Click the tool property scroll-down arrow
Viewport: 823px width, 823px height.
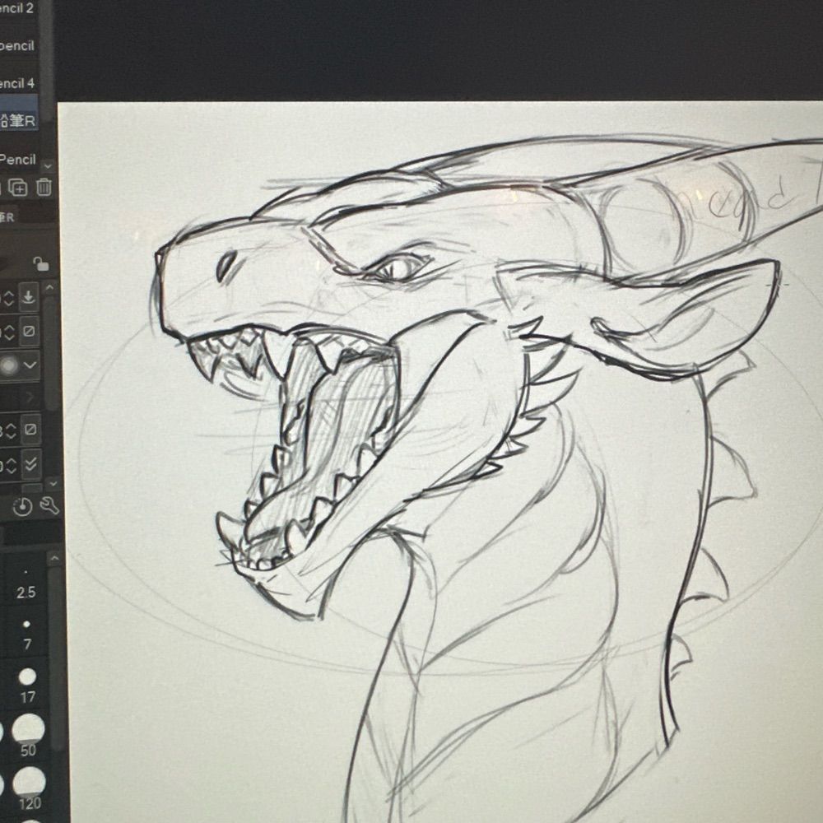pos(53,482)
